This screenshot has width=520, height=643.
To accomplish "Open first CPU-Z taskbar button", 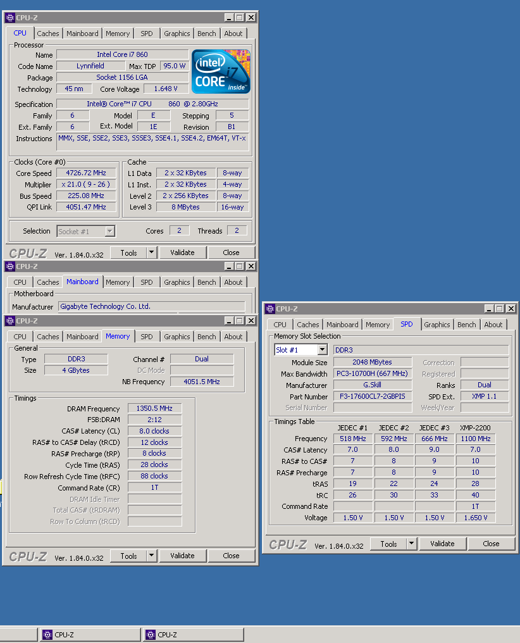I will click(x=90, y=635).
